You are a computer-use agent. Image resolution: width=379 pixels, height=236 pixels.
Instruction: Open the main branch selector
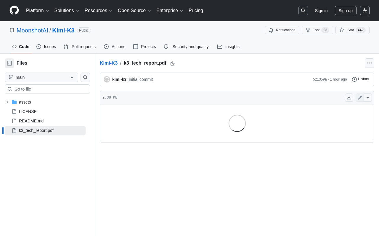41,77
